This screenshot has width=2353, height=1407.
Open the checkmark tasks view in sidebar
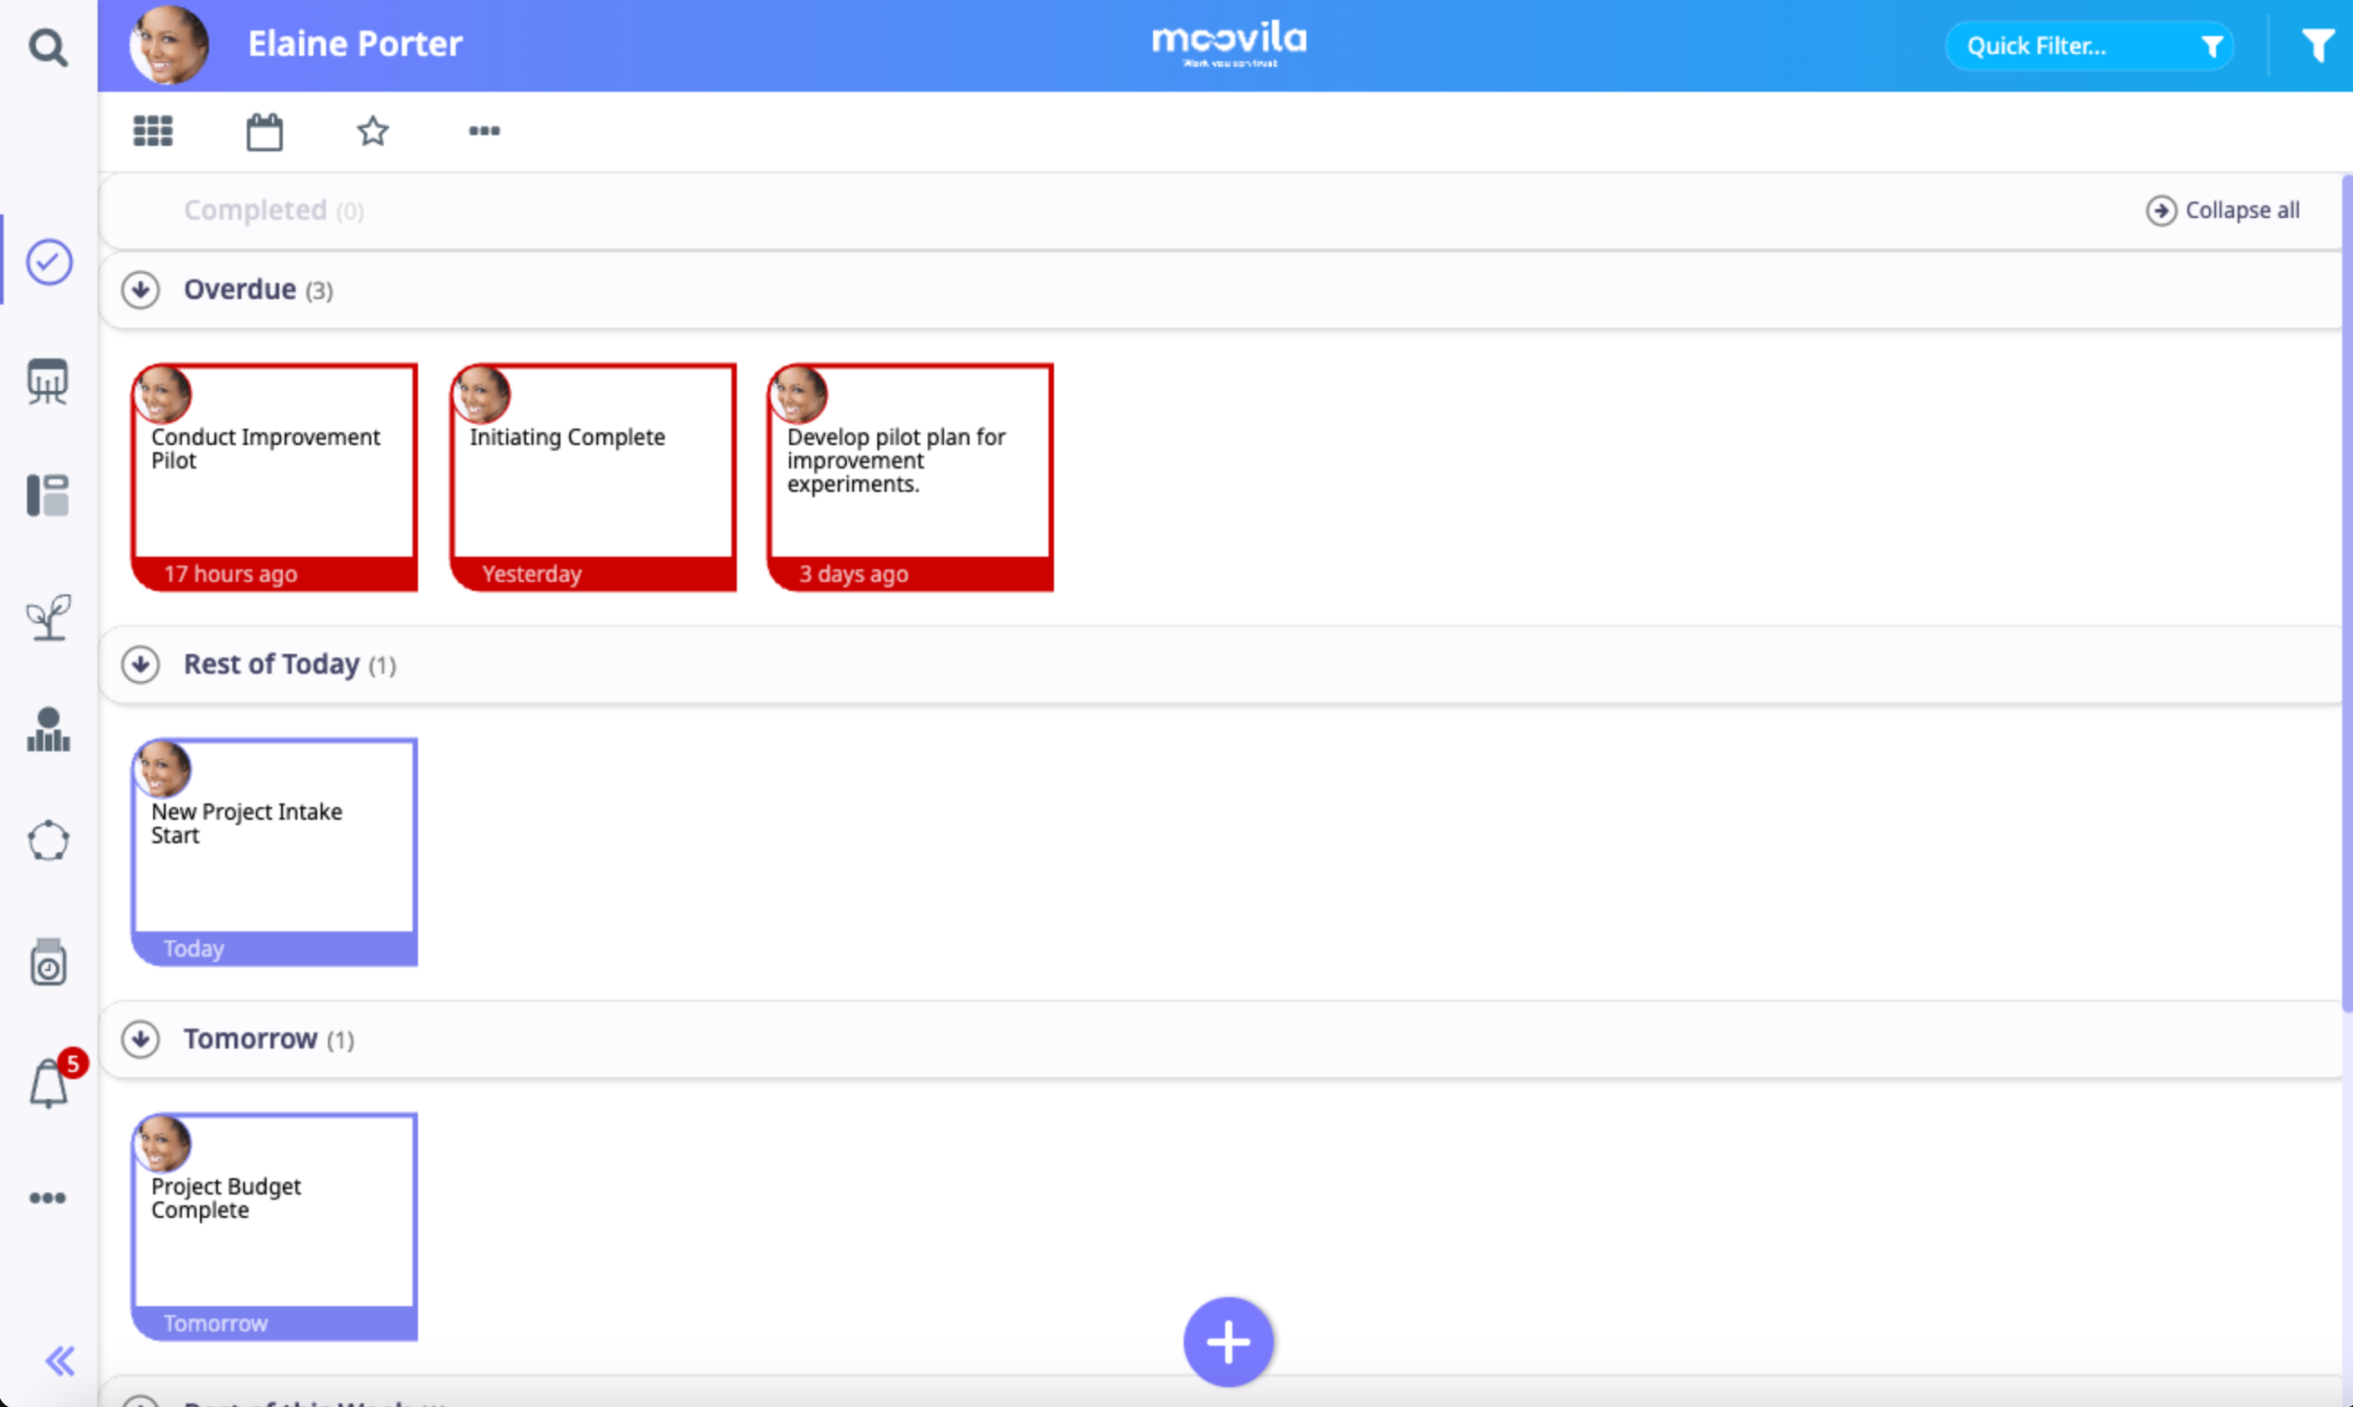(49, 262)
